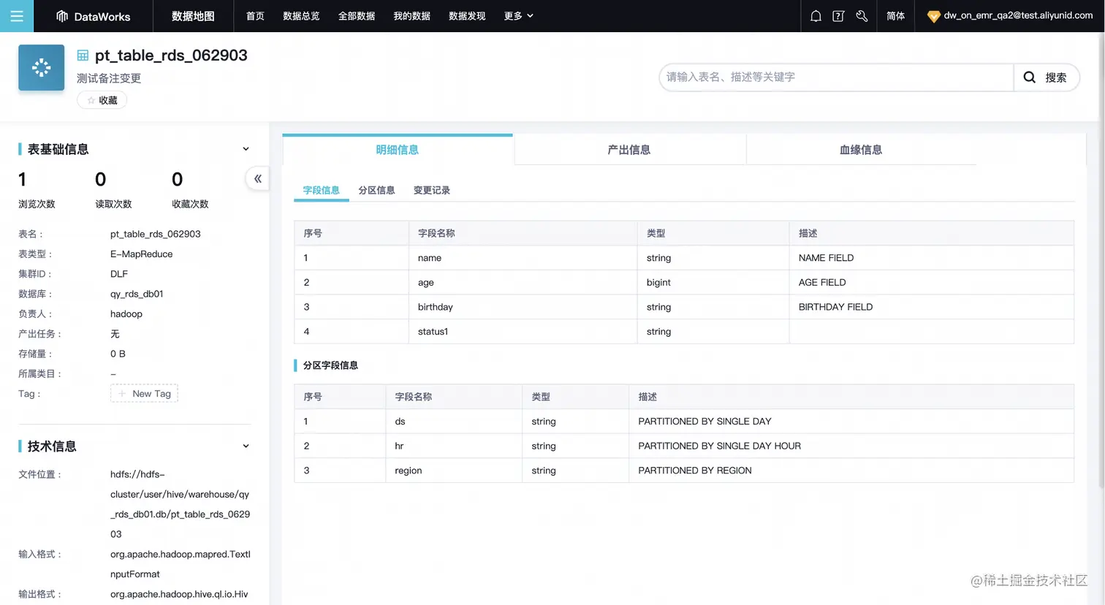This screenshot has height=605, width=1105.
Task: Click the 'name' field cell
Action: pyautogui.click(x=523, y=258)
